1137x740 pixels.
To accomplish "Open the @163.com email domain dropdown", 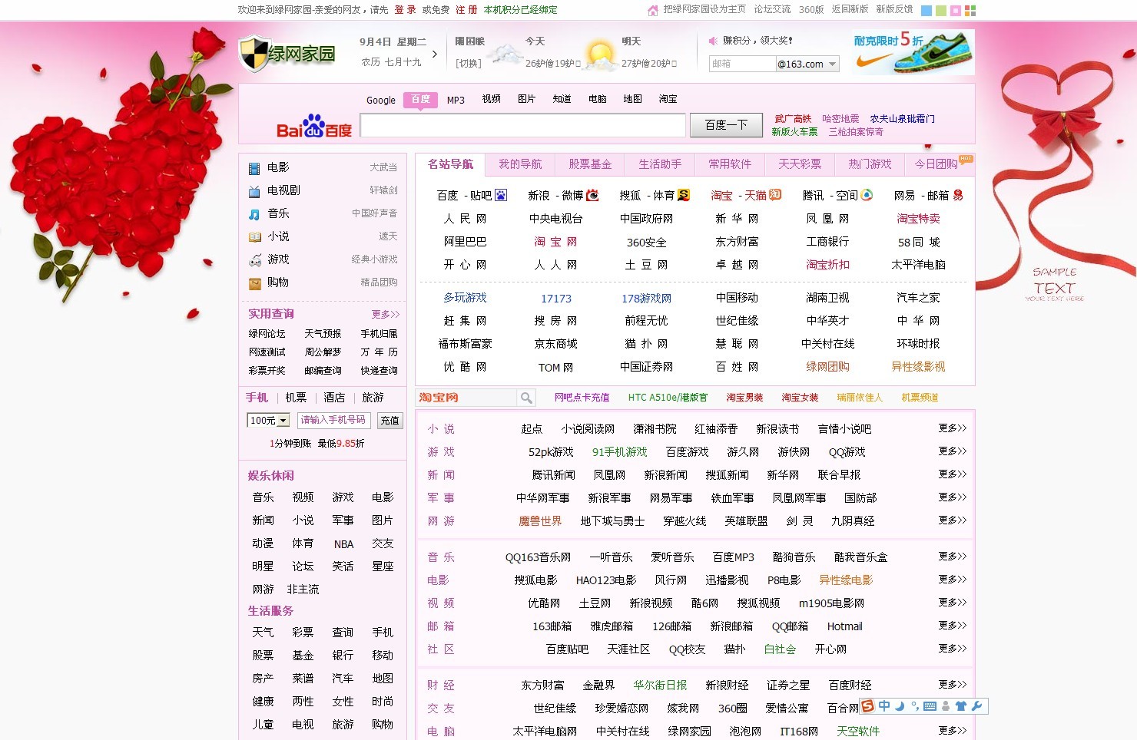I will point(832,64).
